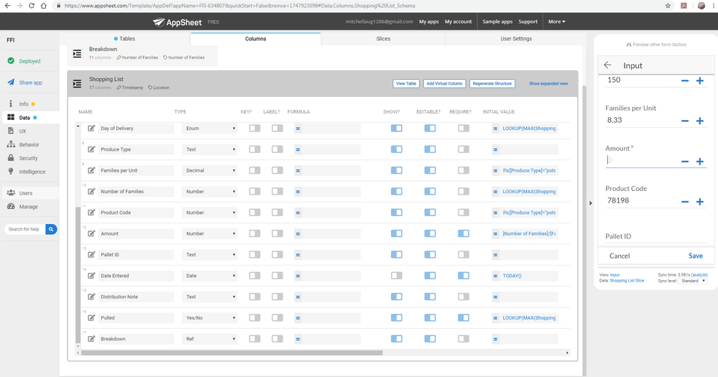
Task: Click back arrow in Input preview
Action: [607, 65]
